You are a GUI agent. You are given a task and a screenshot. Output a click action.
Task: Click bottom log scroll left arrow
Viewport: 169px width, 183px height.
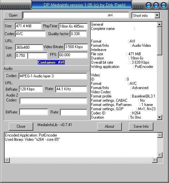tap(7, 160)
